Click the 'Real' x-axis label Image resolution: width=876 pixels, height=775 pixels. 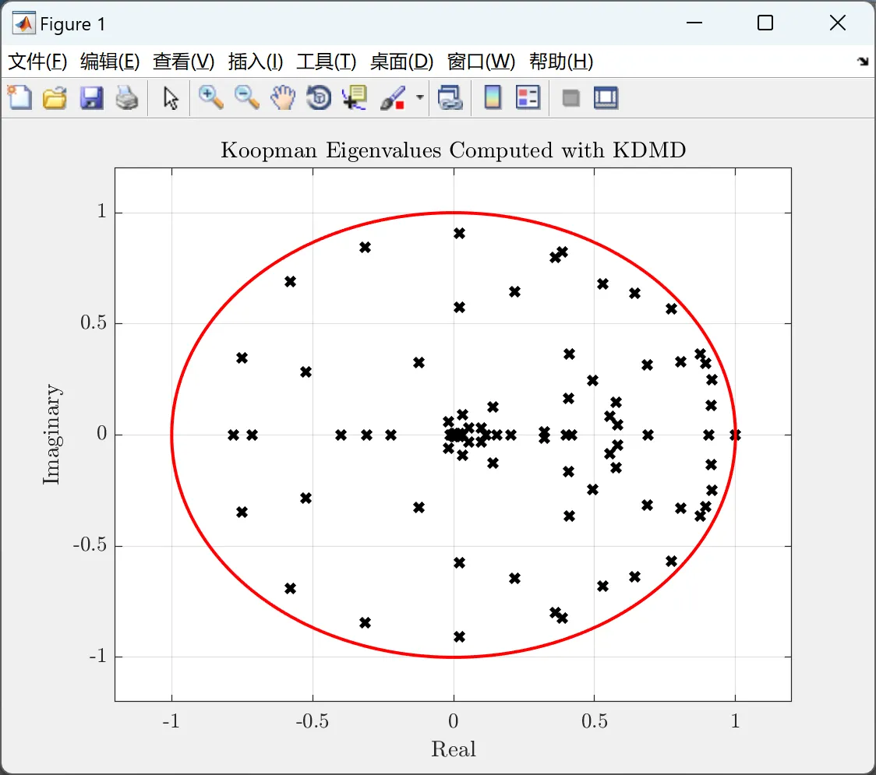coord(453,749)
